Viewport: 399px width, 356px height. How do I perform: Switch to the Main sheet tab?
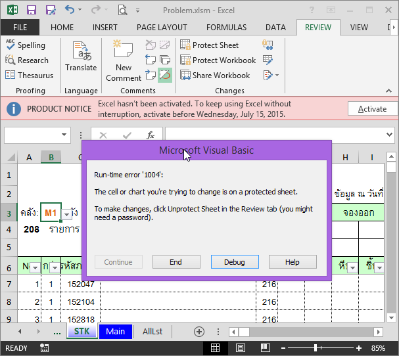115,332
